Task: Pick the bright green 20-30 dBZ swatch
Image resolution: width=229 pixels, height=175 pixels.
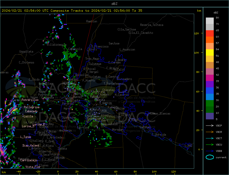Action: (x=210, y=103)
